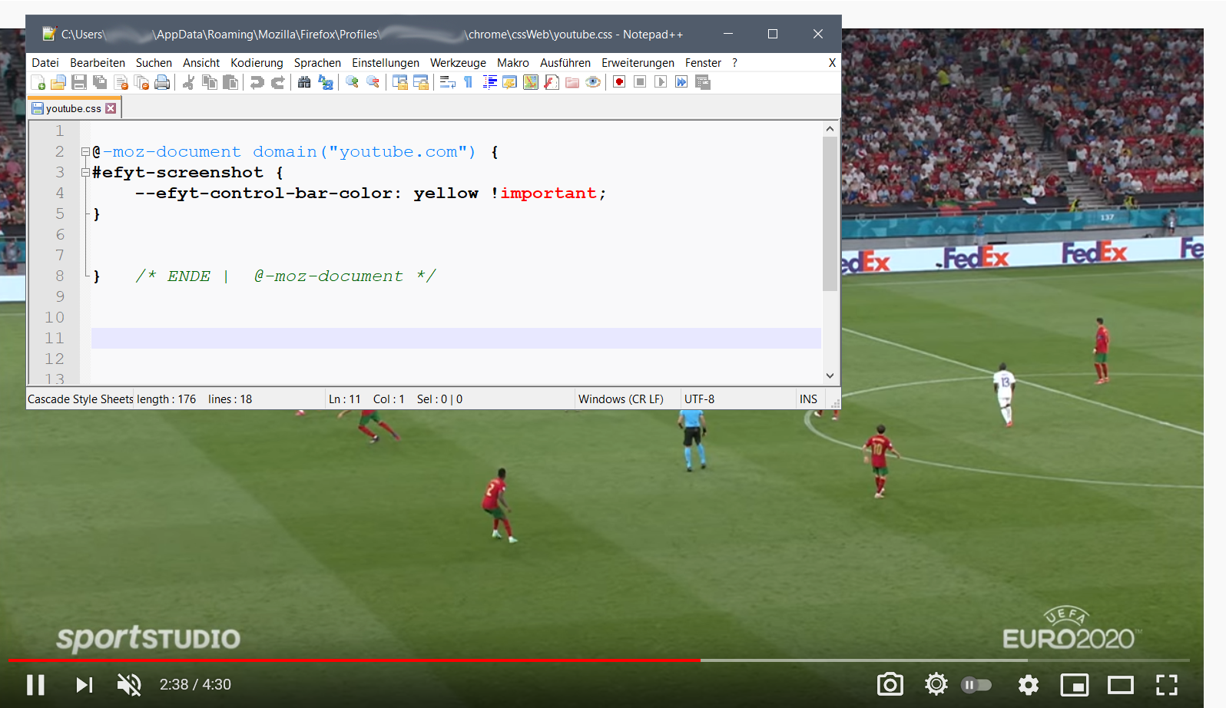Skip to the next YouTube video
The width and height of the screenshot is (1226, 708).
click(x=84, y=685)
